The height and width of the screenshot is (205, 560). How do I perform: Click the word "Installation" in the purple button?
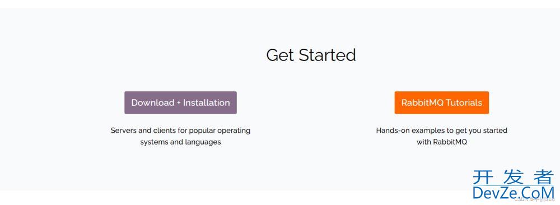tap(207, 102)
